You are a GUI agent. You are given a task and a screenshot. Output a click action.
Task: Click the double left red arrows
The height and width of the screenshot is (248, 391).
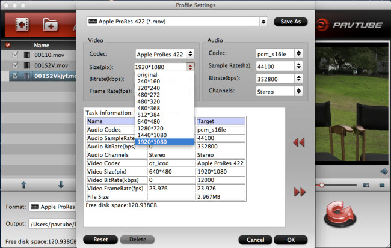click(x=299, y=142)
